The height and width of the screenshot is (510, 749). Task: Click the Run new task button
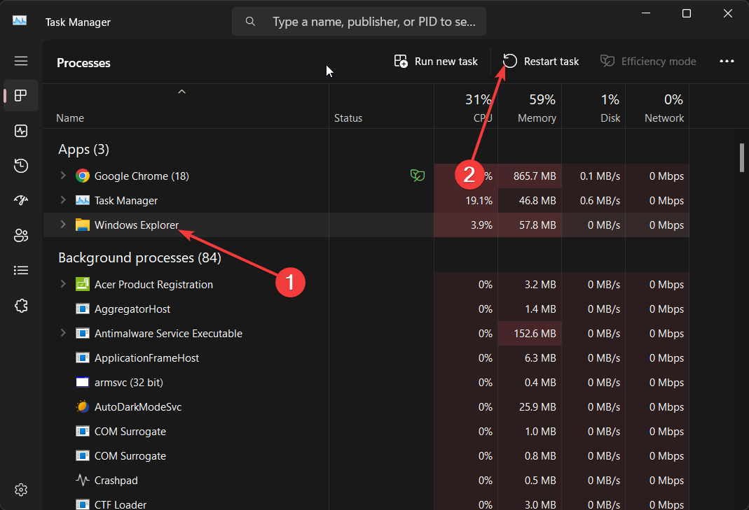click(x=436, y=61)
